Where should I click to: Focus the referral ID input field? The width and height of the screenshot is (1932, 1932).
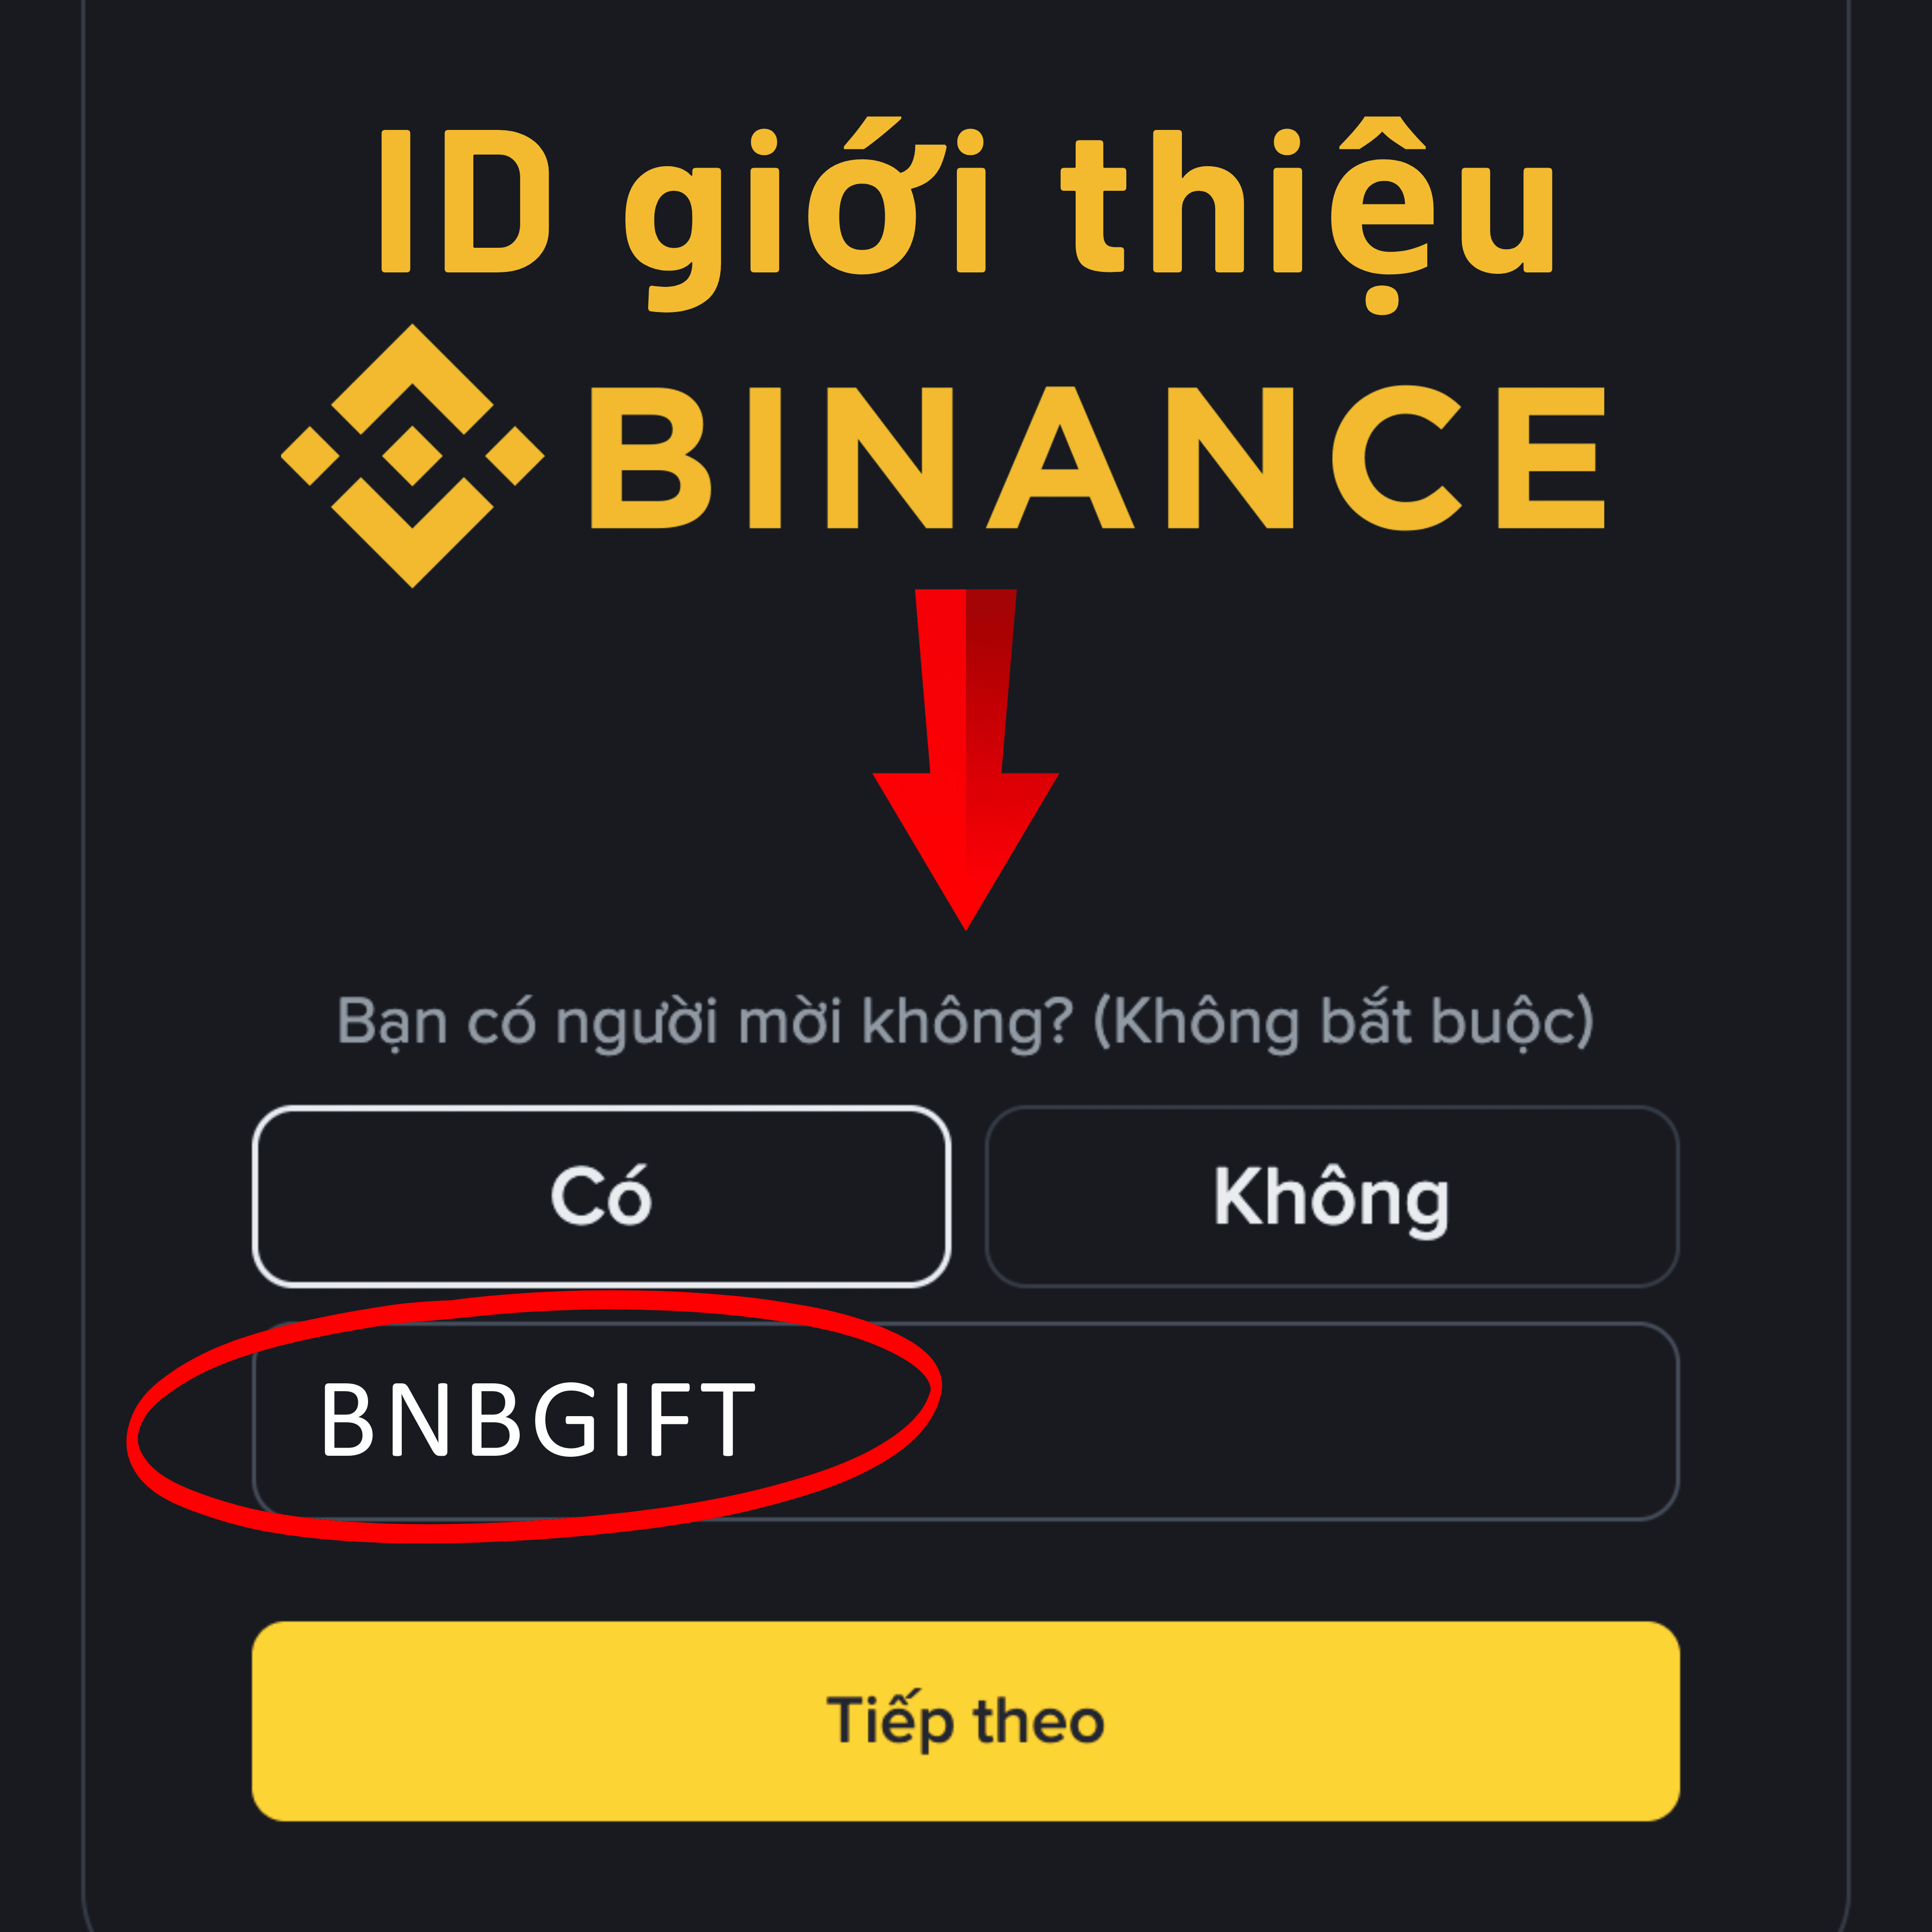click(x=966, y=1421)
